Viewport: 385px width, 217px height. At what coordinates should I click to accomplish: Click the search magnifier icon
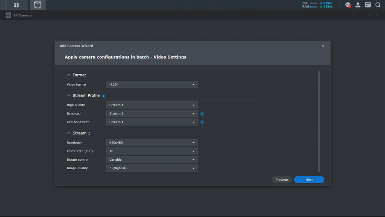pos(378,5)
